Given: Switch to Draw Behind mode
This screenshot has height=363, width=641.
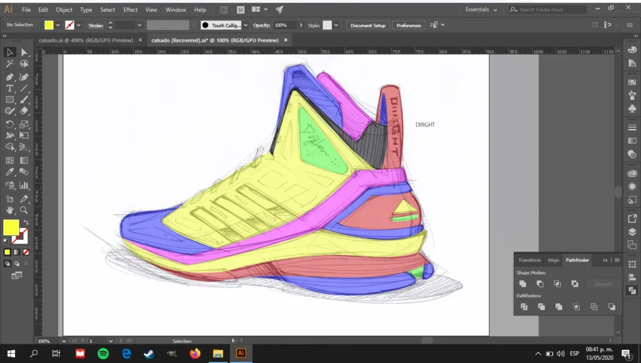Looking at the screenshot, I should (17, 263).
